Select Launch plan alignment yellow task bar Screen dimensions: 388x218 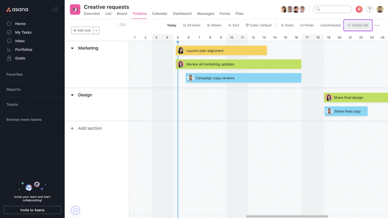click(x=221, y=50)
